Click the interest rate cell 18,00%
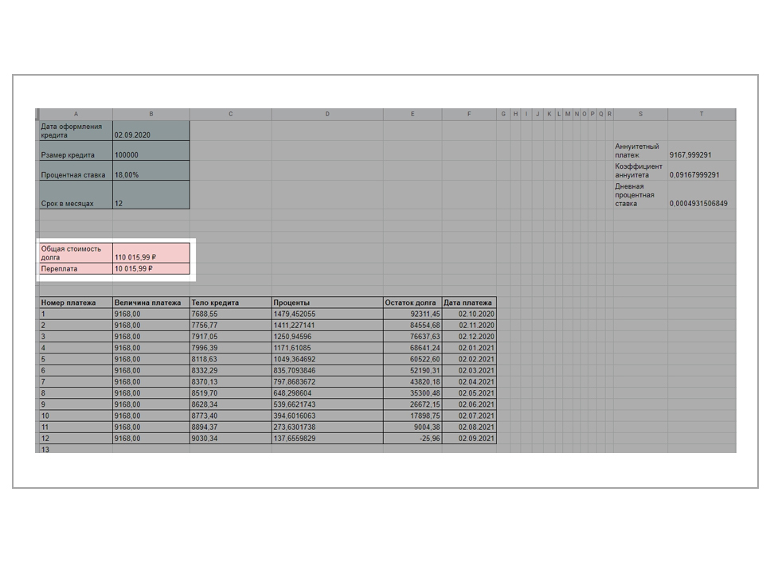Screen dimensions: 770x566 coord(151,170)
